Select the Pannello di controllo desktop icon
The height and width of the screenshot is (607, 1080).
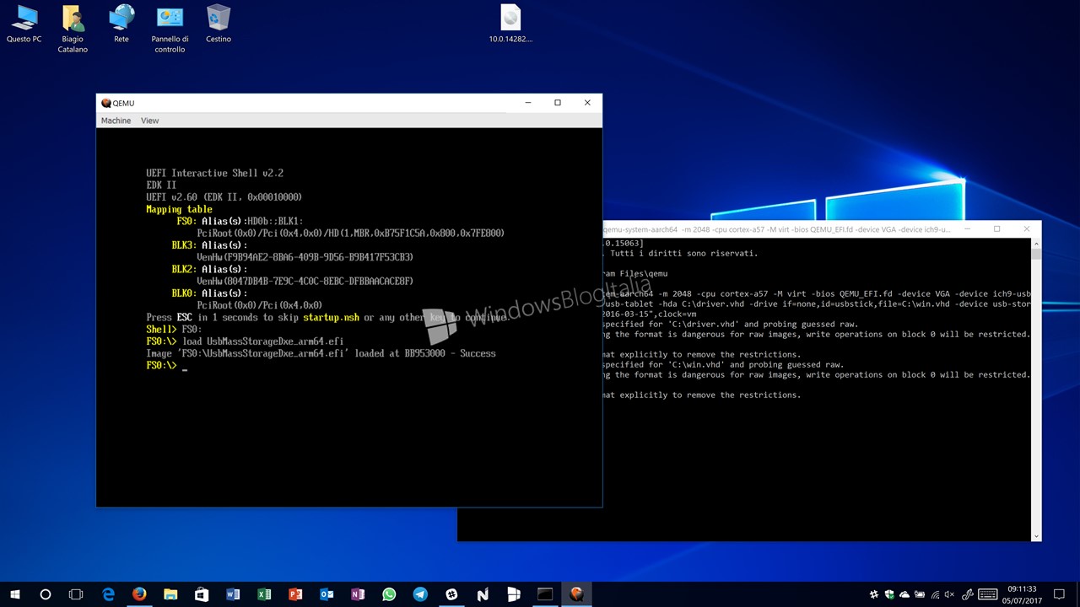click(170, 29)
